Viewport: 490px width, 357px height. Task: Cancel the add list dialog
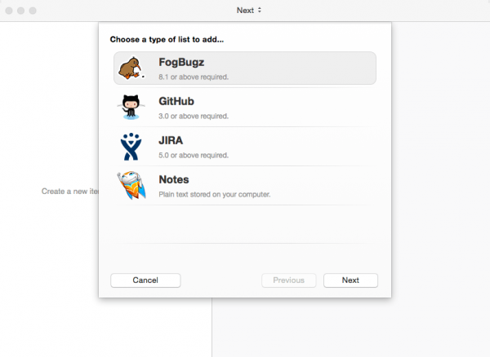[x=145, y=280]
